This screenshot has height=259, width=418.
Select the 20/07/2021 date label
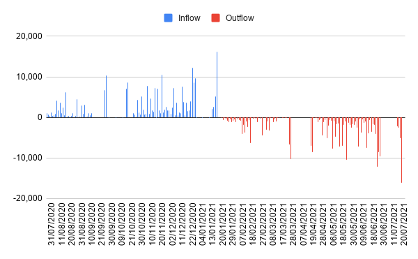coord(403,224)
